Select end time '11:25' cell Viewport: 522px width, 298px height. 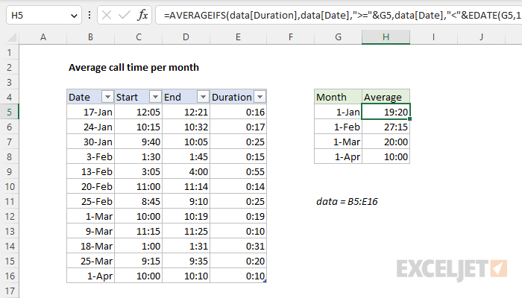pos(186,231)
